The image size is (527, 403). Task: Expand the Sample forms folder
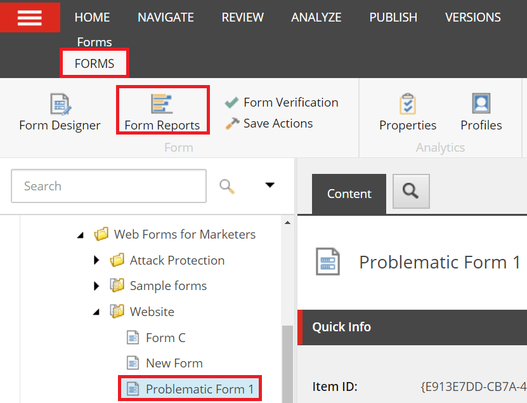(x=96, y=286)
